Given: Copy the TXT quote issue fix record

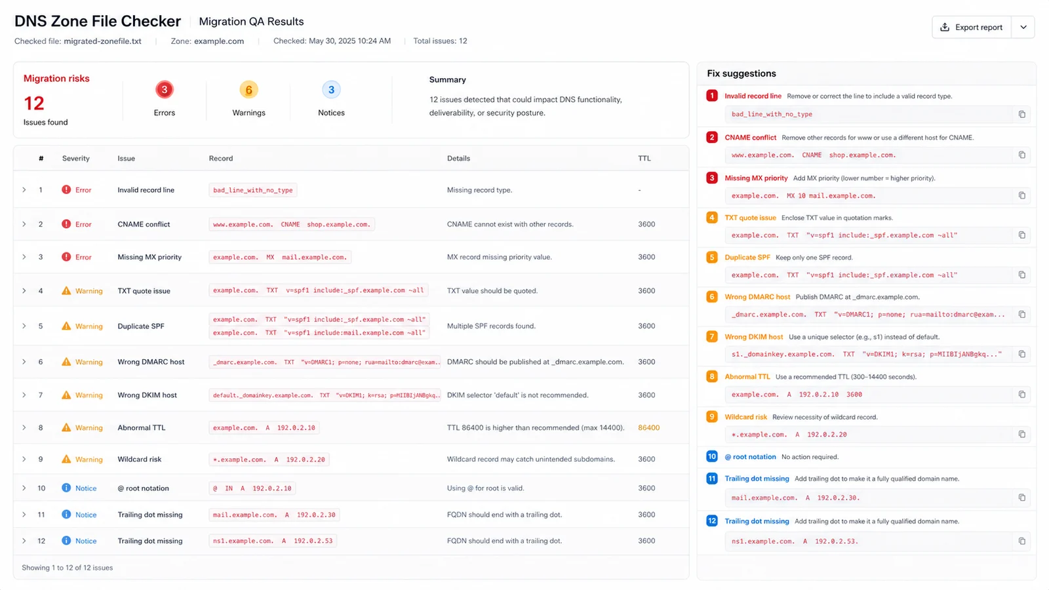Looking at the screenshot, I should pyautogui.click(x=1021, y=235).
